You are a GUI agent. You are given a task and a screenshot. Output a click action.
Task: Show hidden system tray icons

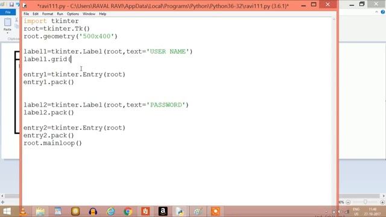click(326, 212)
